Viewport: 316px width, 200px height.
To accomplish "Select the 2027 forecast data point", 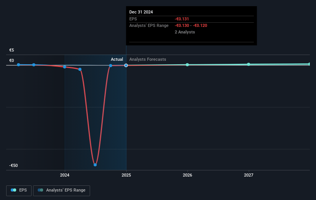I will [249, 64].
